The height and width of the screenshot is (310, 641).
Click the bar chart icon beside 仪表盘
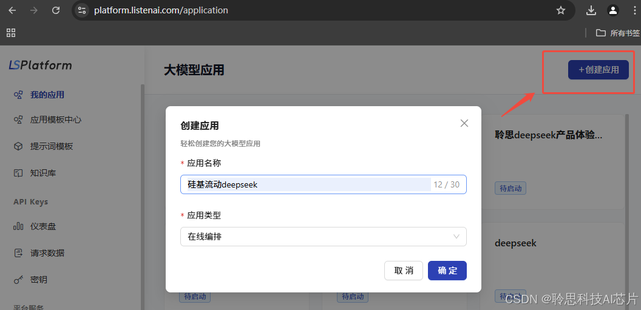point(18,226)
